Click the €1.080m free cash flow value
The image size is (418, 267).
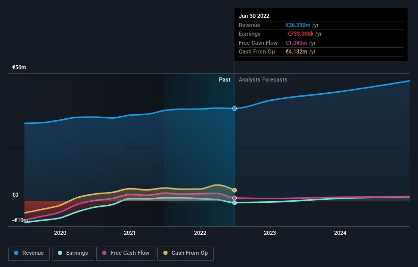296,43
